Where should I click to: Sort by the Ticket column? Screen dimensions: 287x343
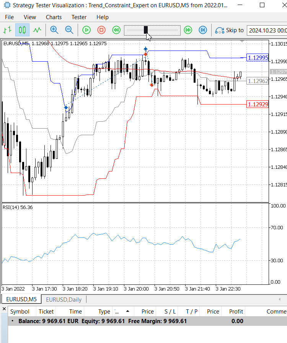click(46, 312)
